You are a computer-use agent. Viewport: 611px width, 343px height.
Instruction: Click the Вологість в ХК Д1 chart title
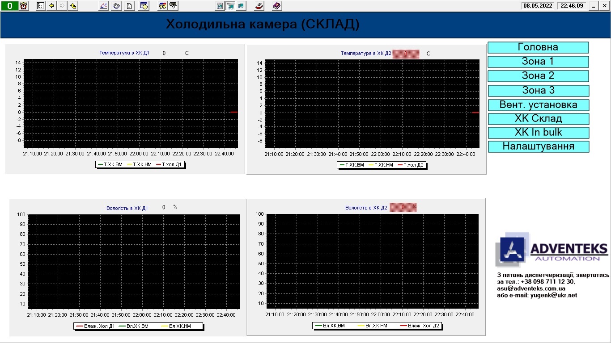pos(127,208)
